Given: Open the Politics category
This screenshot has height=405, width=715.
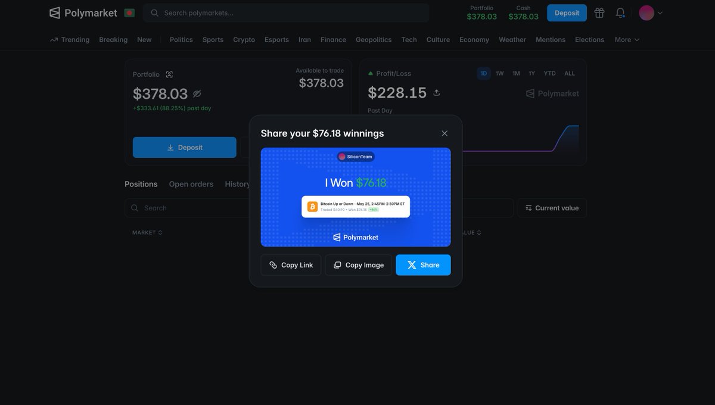Looking at the screenshot, I should 181,40.
